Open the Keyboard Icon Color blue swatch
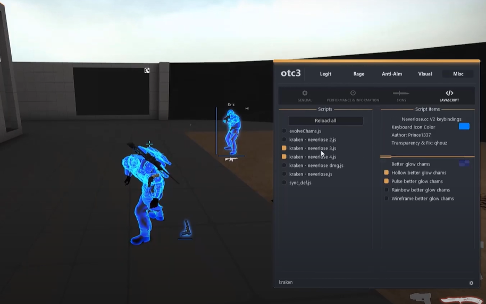 pos(464,126)
